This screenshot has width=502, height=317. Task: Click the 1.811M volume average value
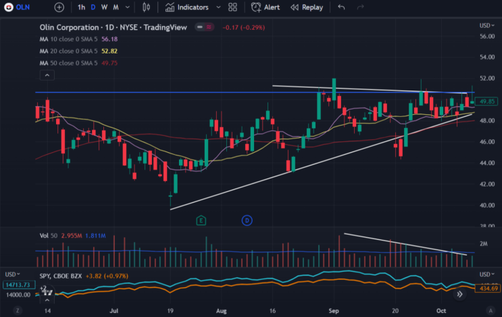(95, 236)
